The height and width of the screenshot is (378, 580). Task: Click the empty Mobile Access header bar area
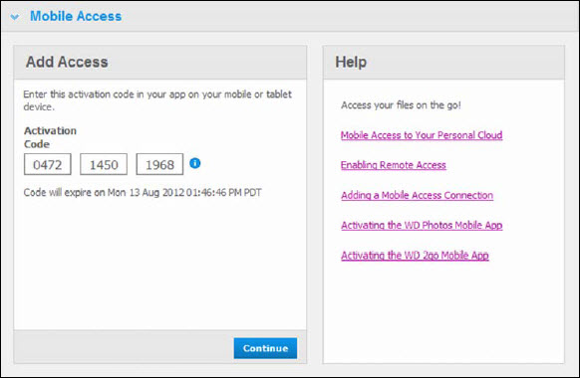tap(348, 16)
